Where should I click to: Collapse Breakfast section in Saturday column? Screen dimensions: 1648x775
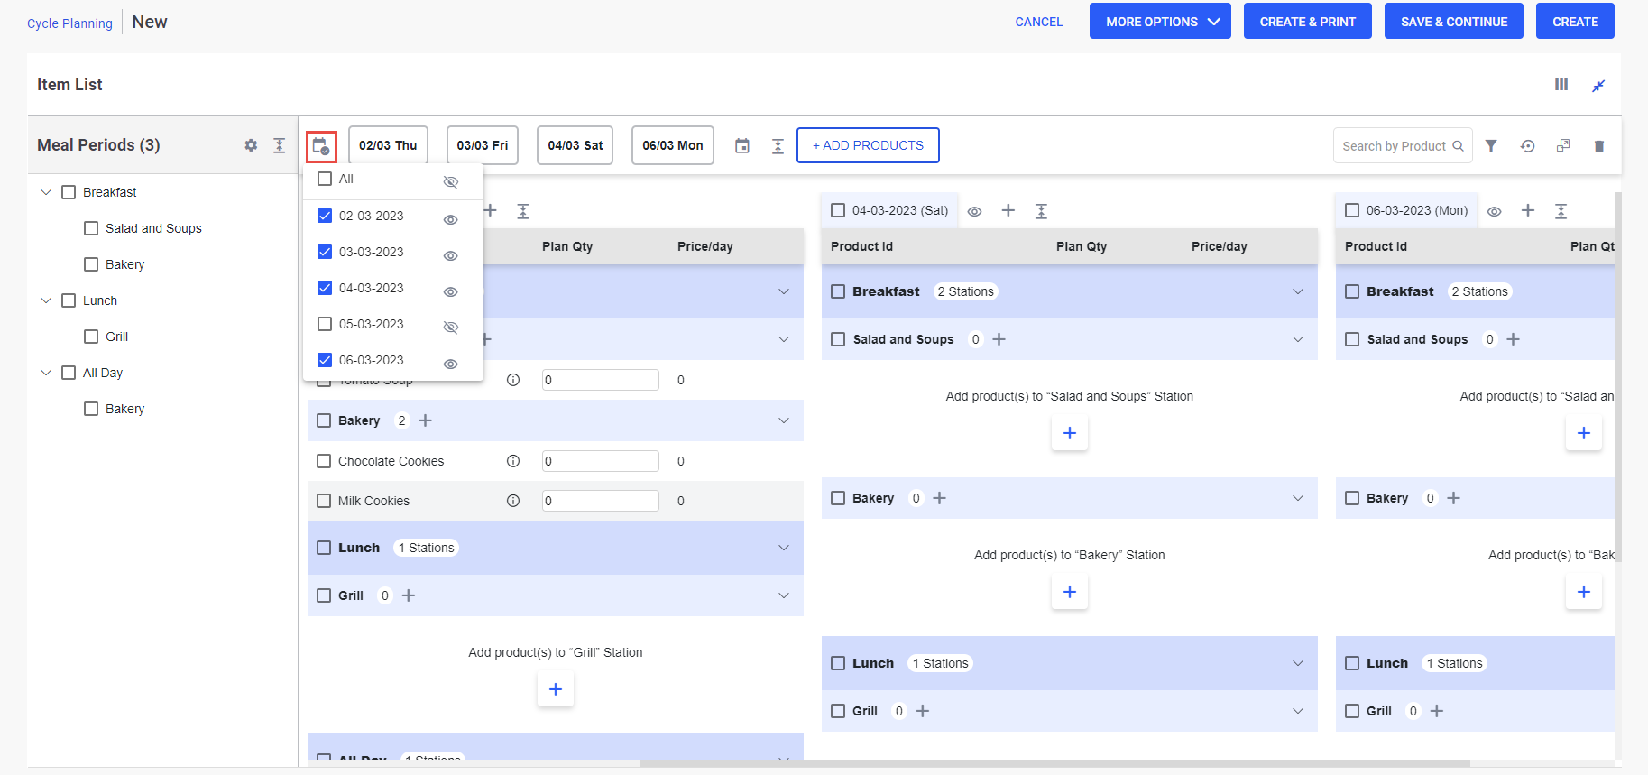tap(1298, 291)
